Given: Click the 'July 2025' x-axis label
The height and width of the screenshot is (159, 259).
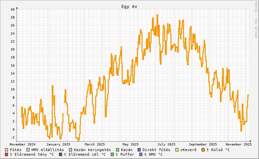Looking at the screenshot, I should pos(166,144).
